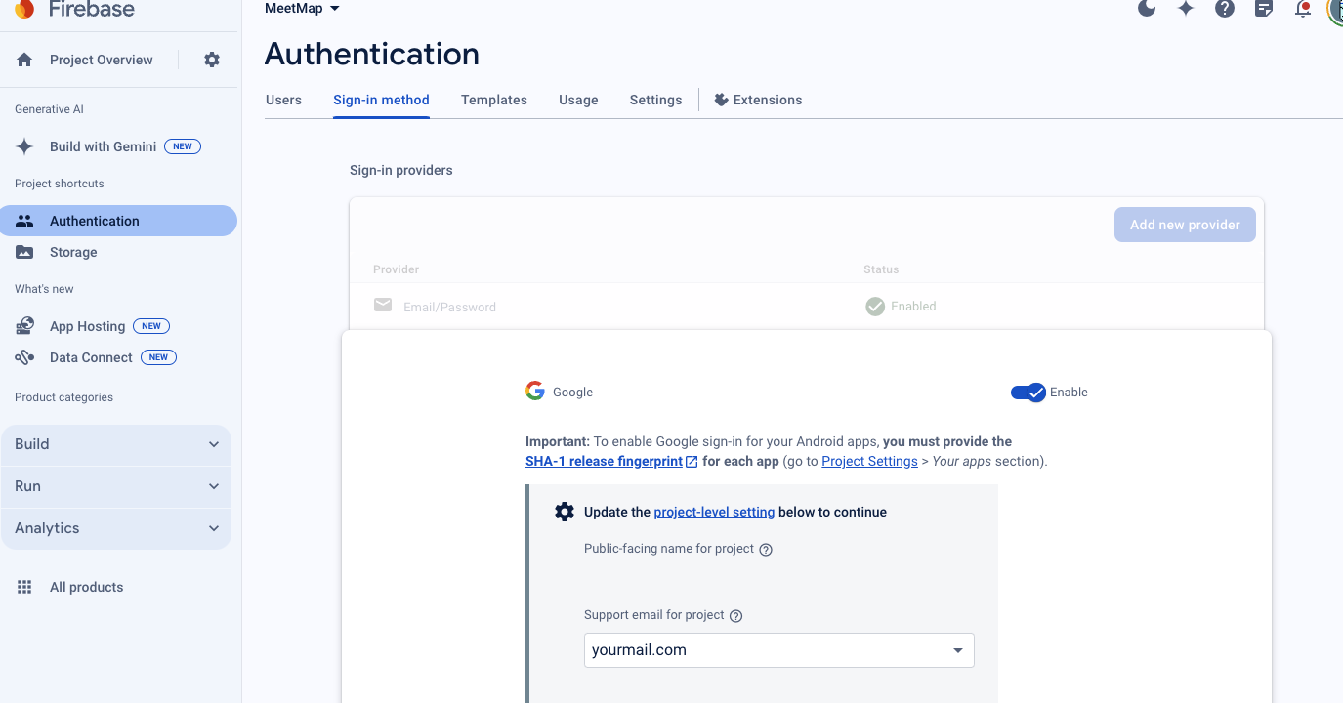The width and height of the screenshot is (1343, 703).
Task: Open the Extensions tab
Action: [x=758, y=100]
